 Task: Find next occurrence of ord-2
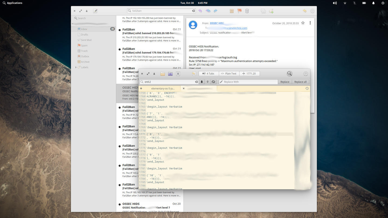pos(202,82)
